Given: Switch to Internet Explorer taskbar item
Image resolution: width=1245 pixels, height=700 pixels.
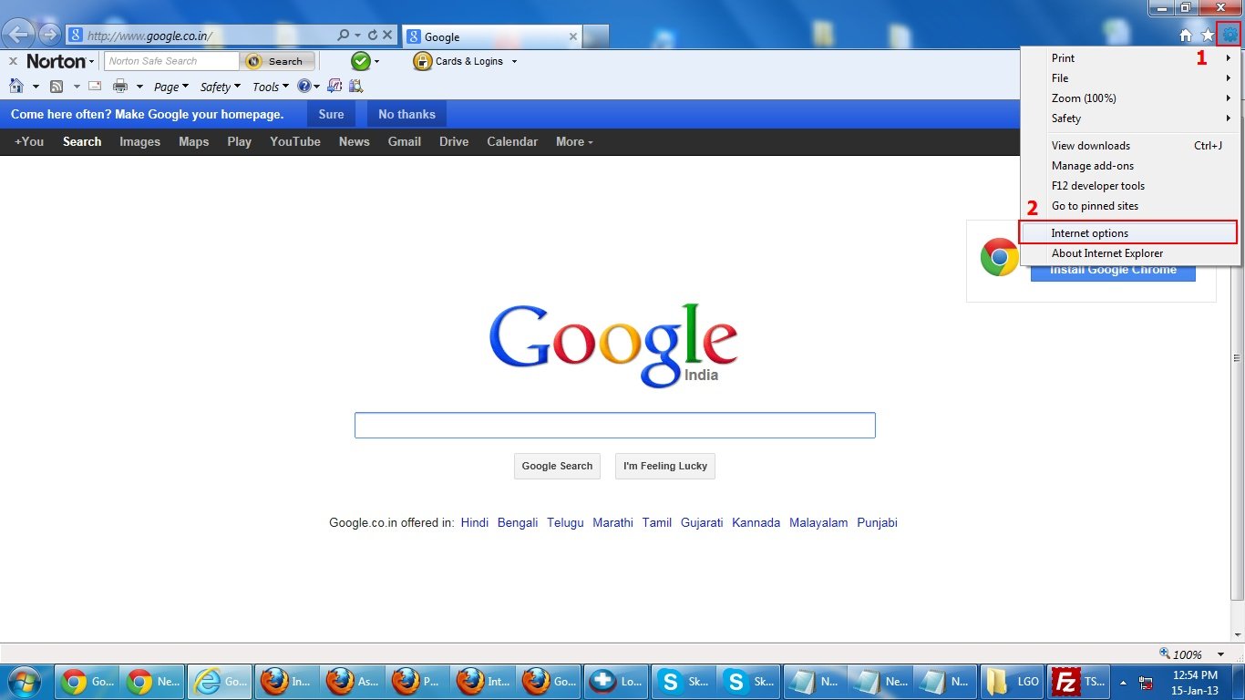Looking at the screenshot, I should 219,681.
